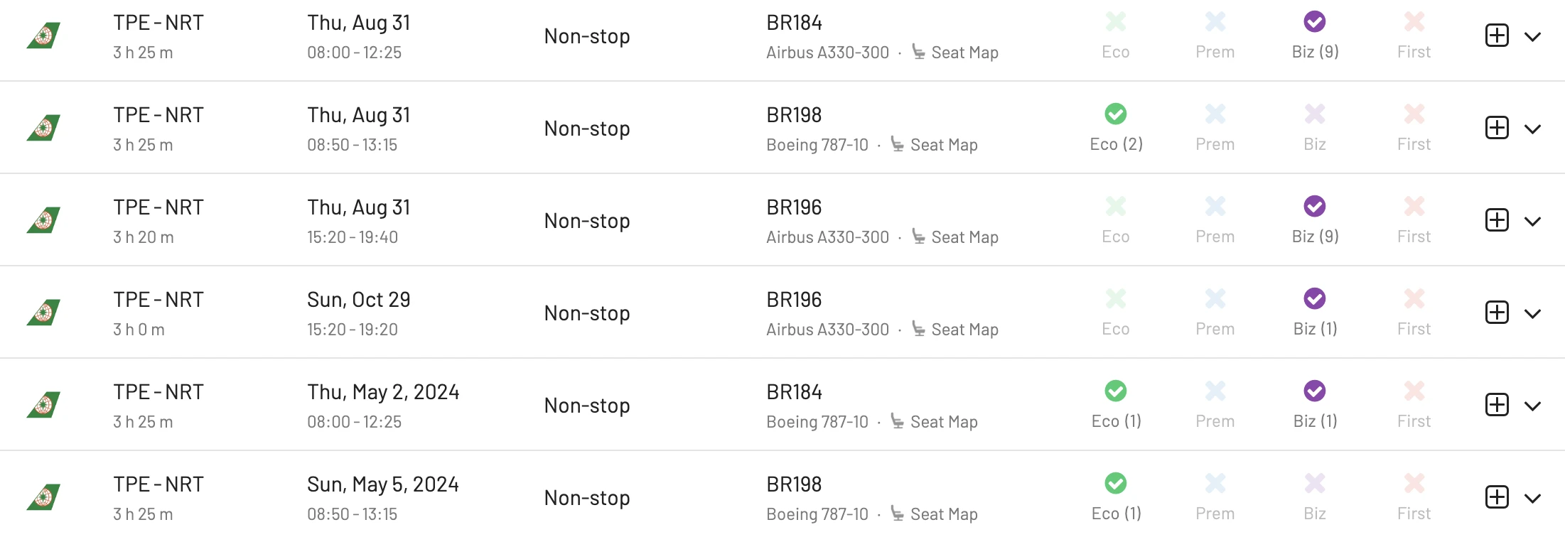Click the plus icon for BR184 Aug 31

click(1497, 36)
